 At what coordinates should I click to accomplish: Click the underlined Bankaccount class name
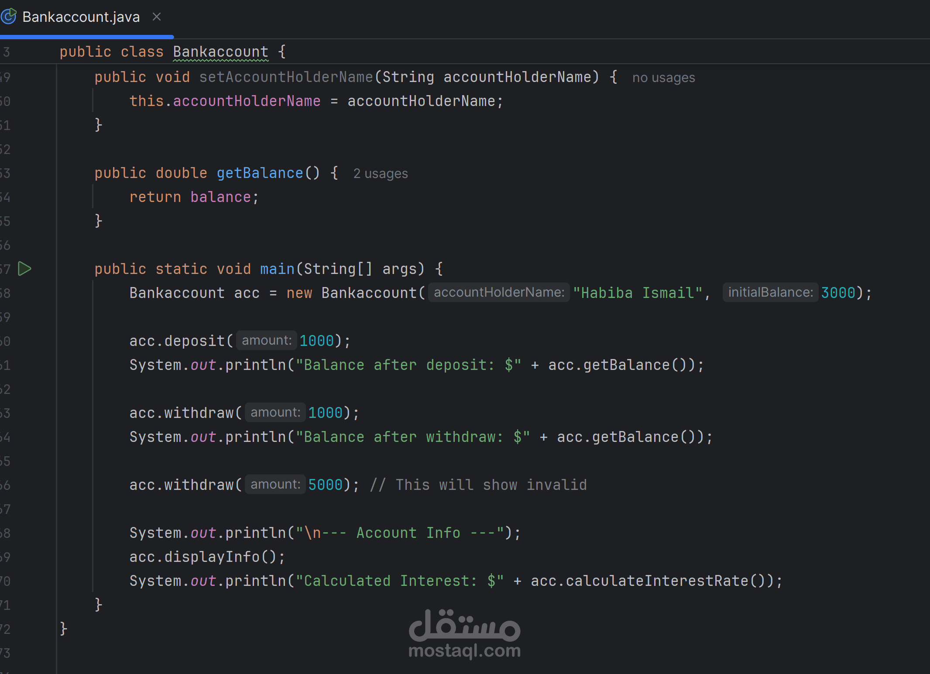(220, 52)
